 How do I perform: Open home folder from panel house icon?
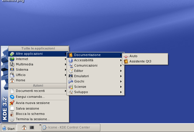(x=24, y=127)
